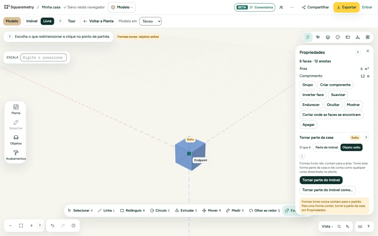Close the Propriedades panel
378x236 pixels.
pyautogui.click(x=368, y=51)
